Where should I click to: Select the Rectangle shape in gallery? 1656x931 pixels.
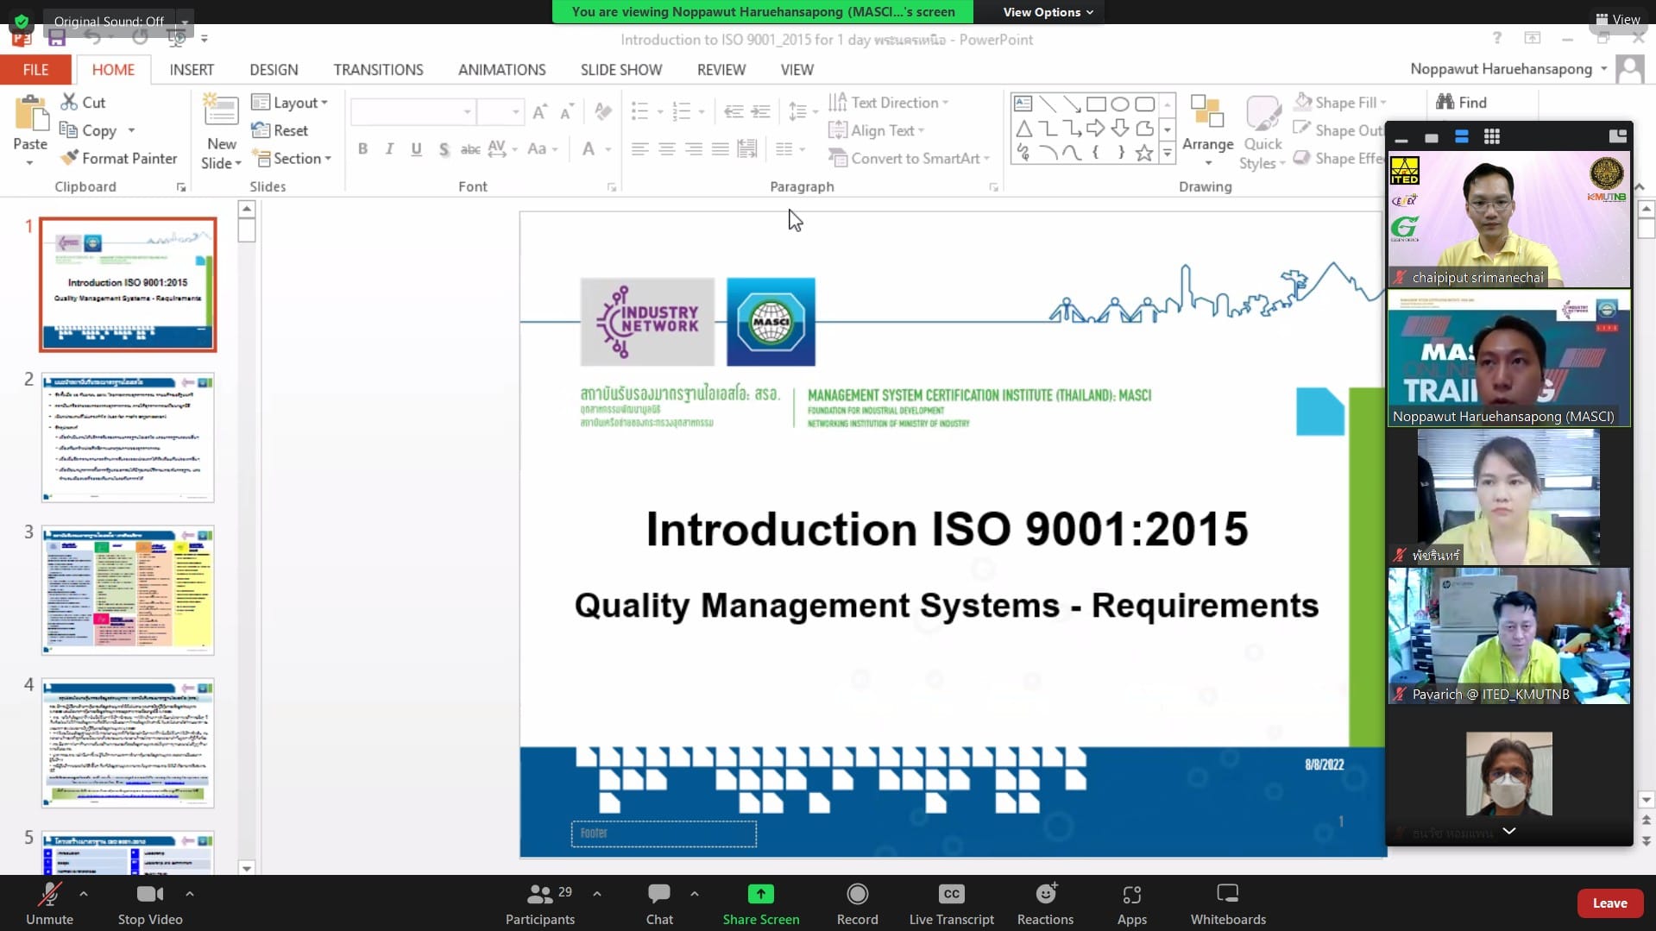[1096, 104]
